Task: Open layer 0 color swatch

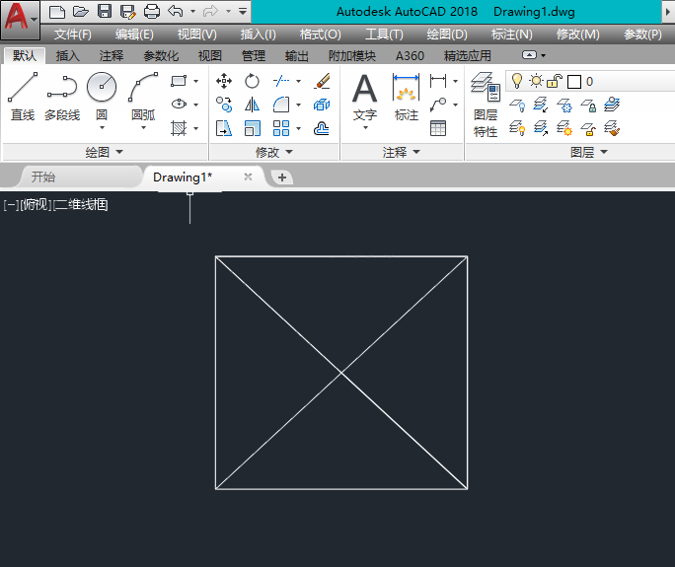Action: click(x=573, y=81)
